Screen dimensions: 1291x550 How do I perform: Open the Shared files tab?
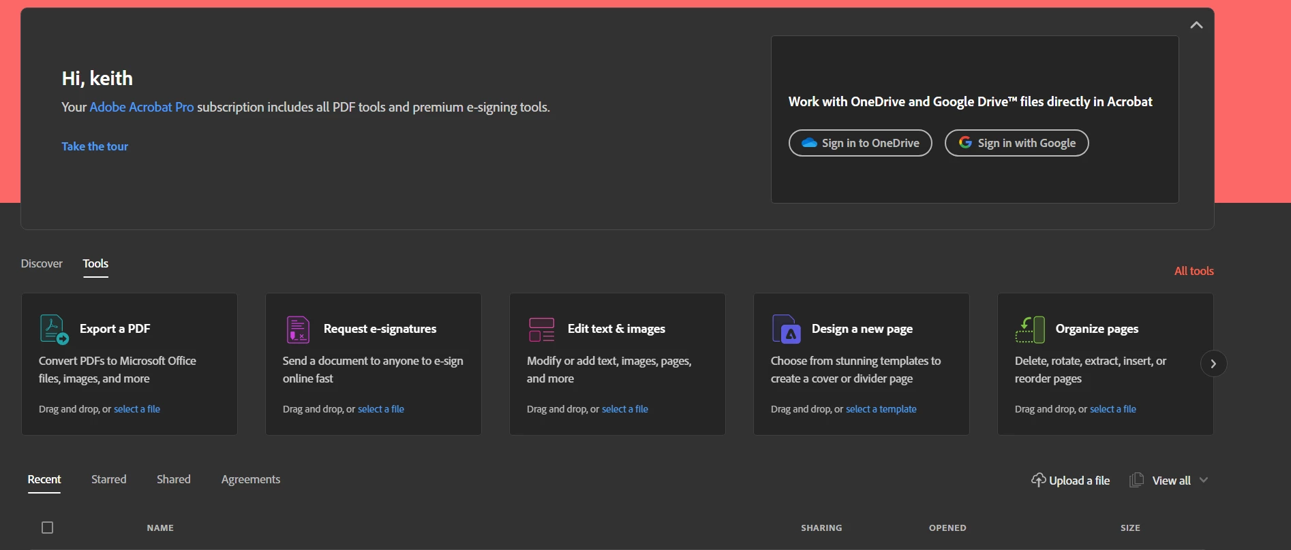point(174,479)
